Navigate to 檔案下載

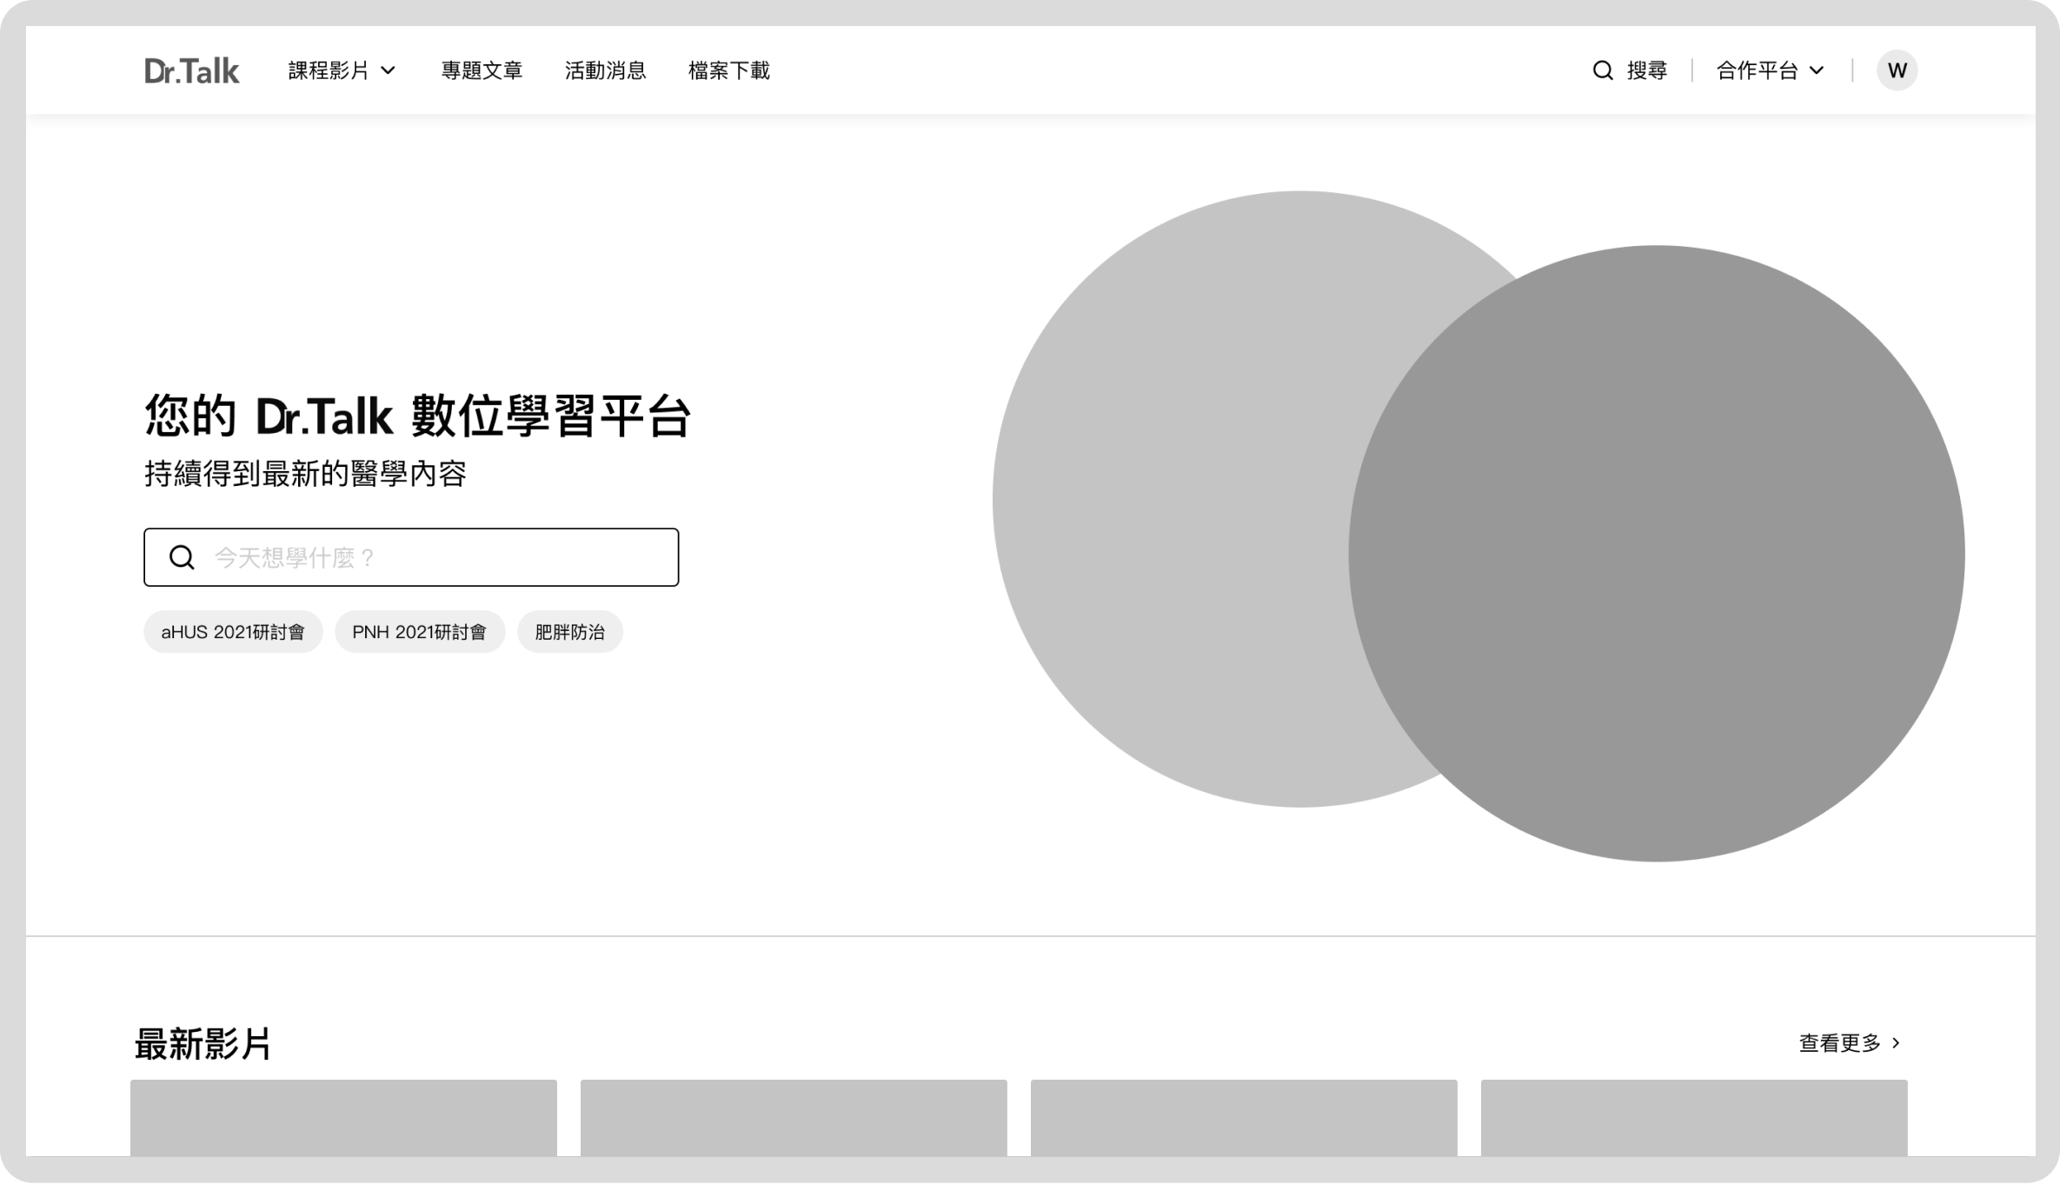(728, 70)
